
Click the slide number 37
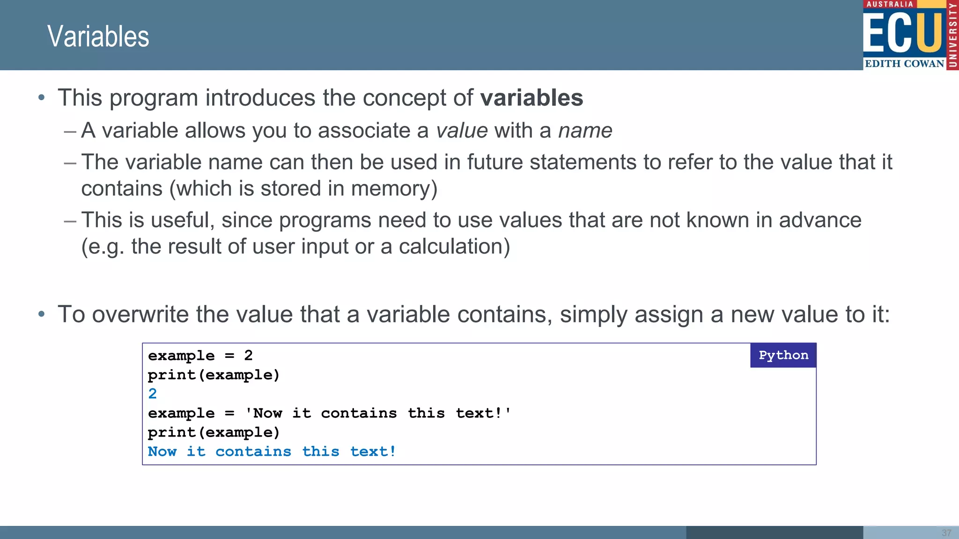946,533
